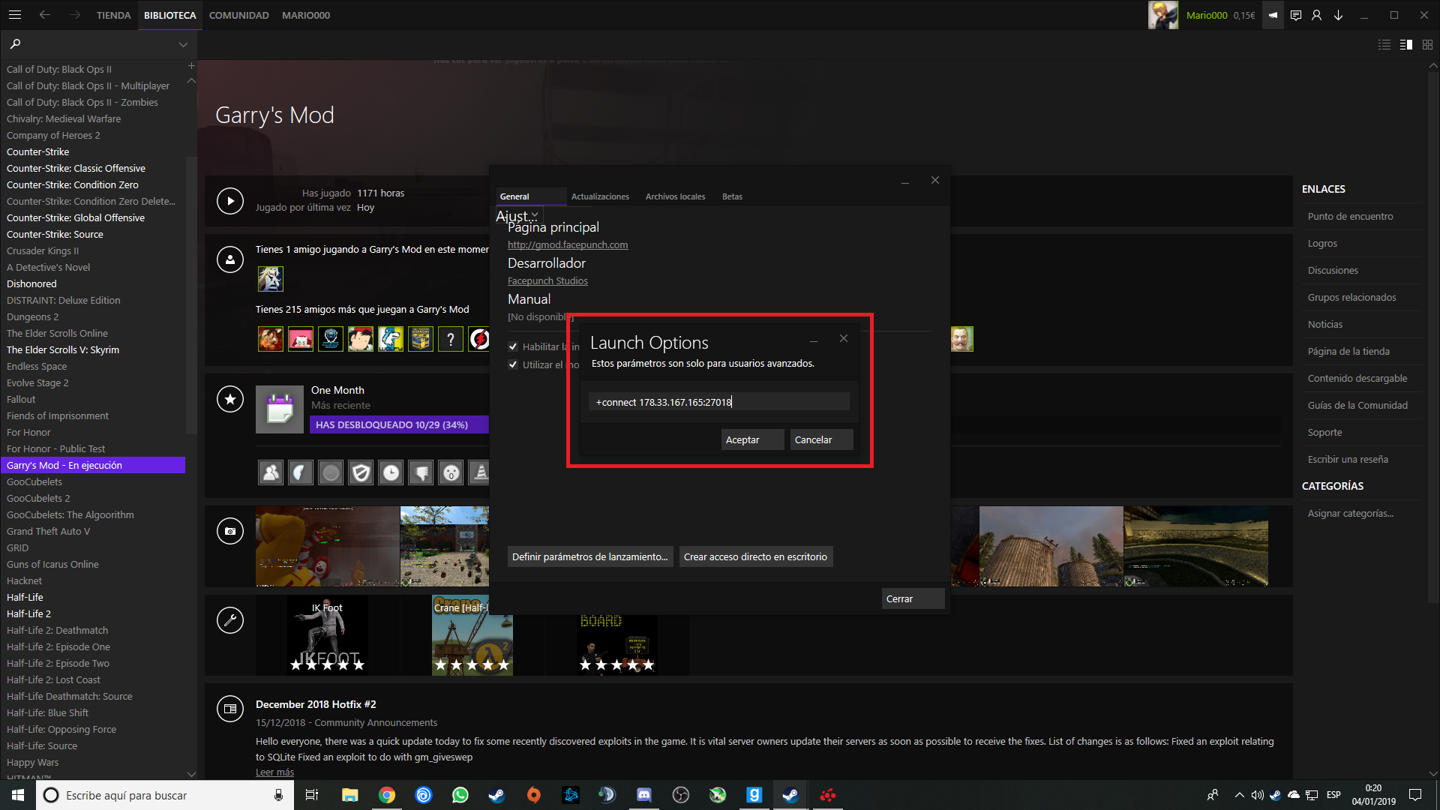Viewport: 1440px width, 810px height.
Task: Click the news section icon
Action: 230,709
